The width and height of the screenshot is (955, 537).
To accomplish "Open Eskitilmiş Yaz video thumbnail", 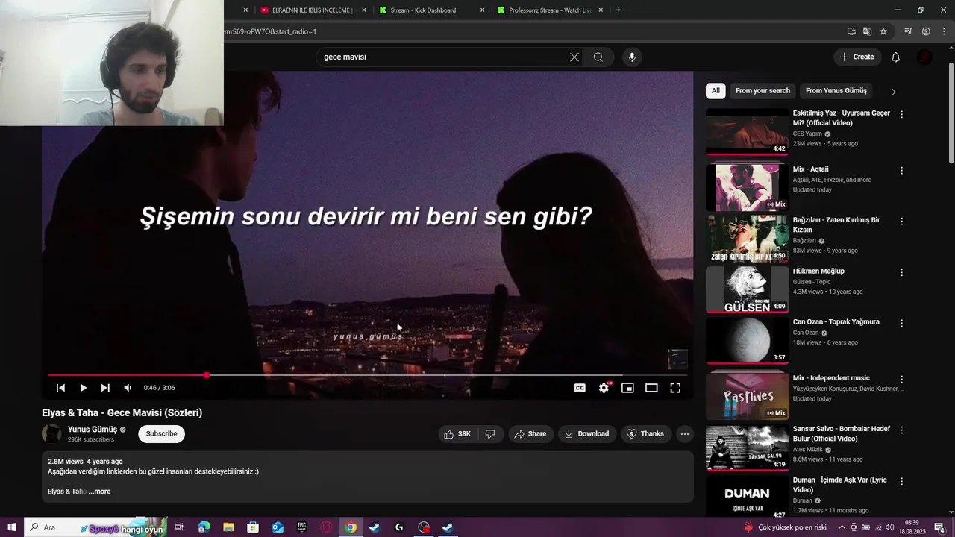I will coord(747,132).
